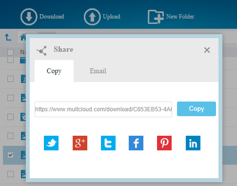Share link on Pinterest
Screen dimensions: 237x186
(x=164, y=143)
